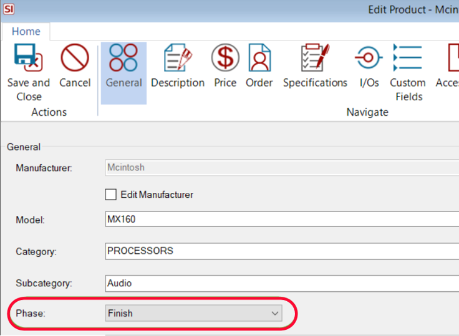The image size is (459, 336).
Task: Click the Save and Close icon
Action: pos(29,58)
